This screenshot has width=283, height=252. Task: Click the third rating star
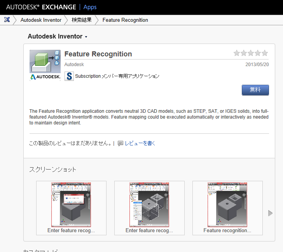251,53
